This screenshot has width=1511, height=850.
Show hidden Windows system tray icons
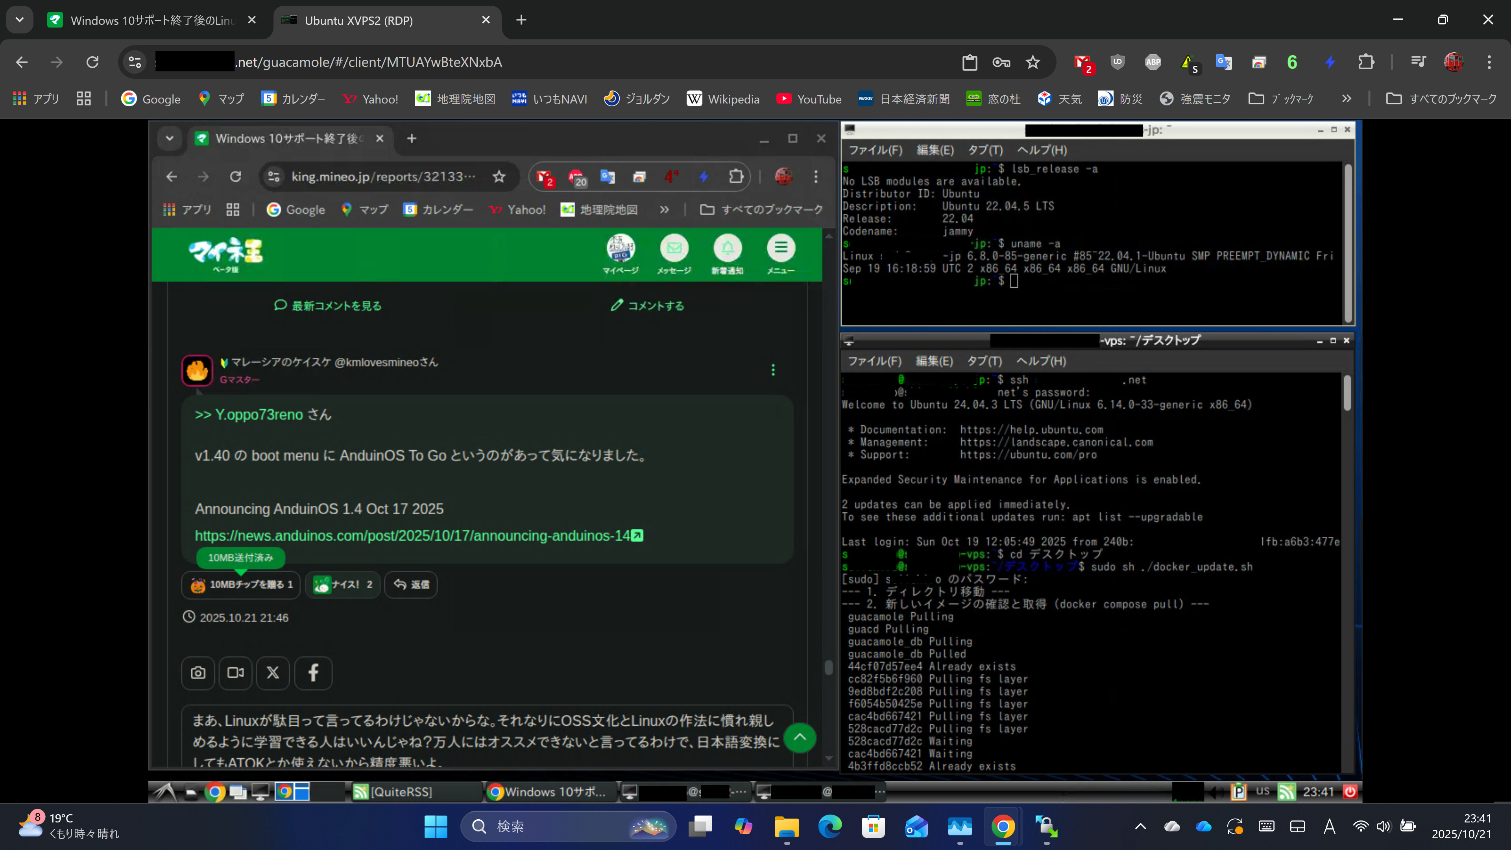coord(1140,826)
